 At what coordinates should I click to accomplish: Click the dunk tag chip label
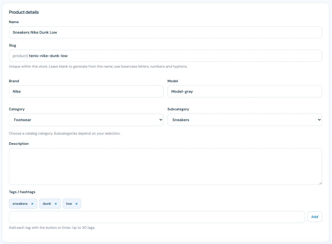[x=47, y=204]
